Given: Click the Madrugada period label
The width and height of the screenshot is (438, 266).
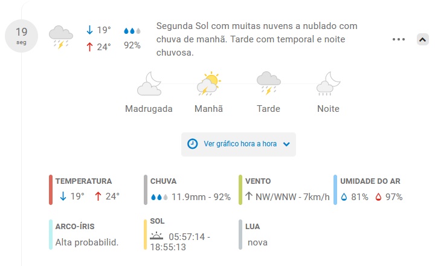Looking at the screenshot, I should [x=149, y=109].
